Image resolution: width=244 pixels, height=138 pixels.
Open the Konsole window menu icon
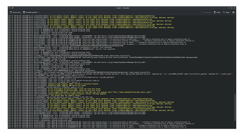[10, 8]
